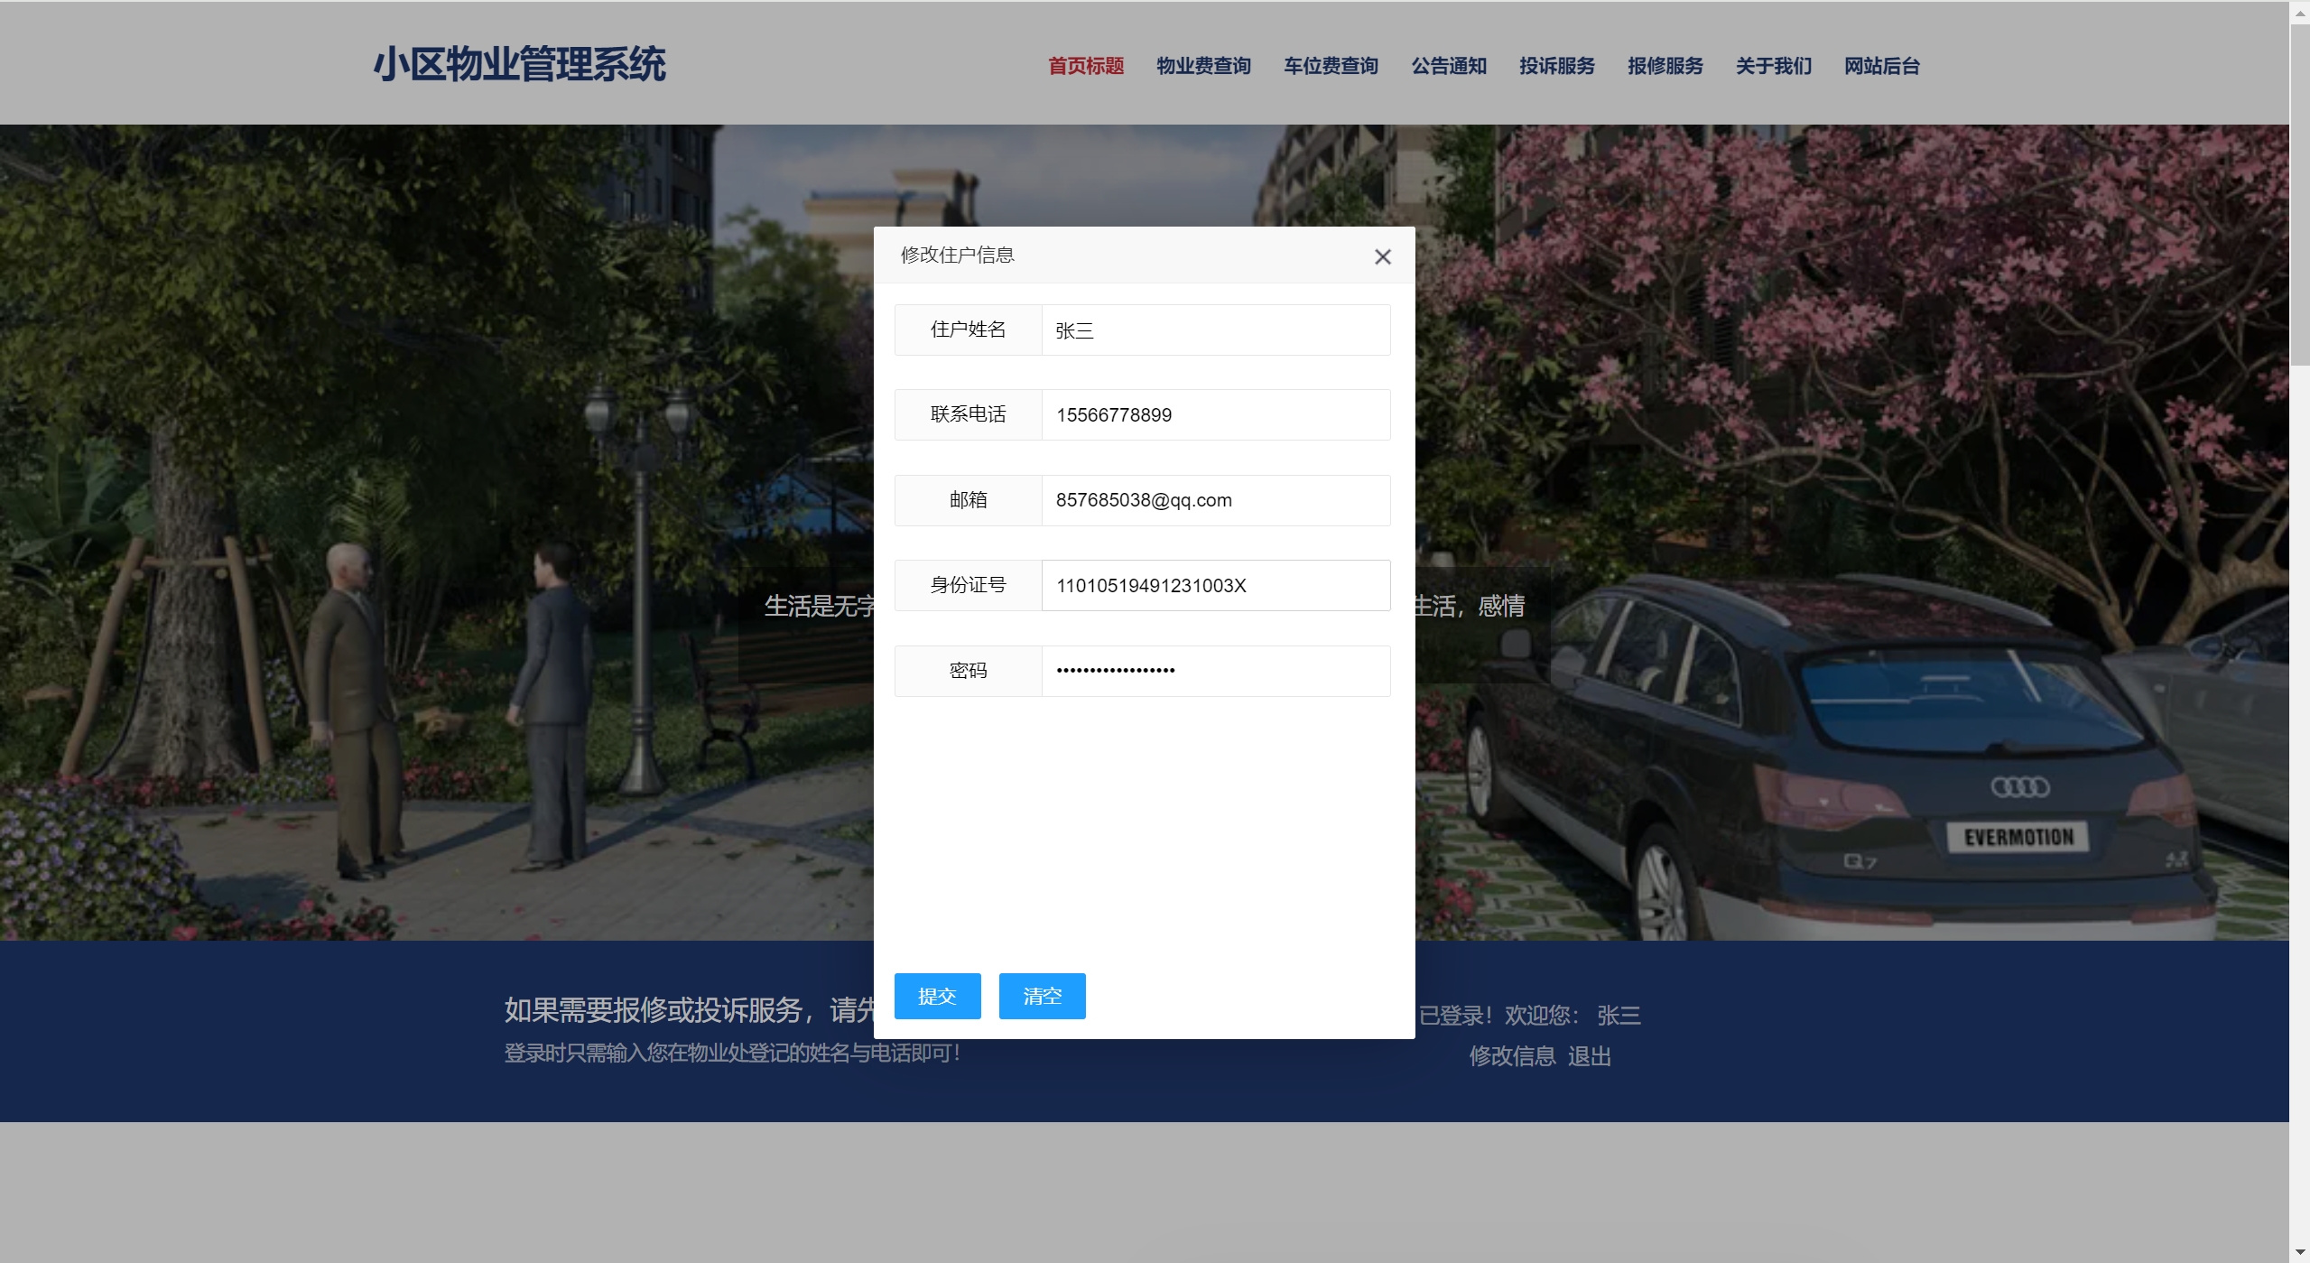Close the 修改住户信息 dialog
The height and width of the screenshot is (1263, 2310).
click(1382, 257)
